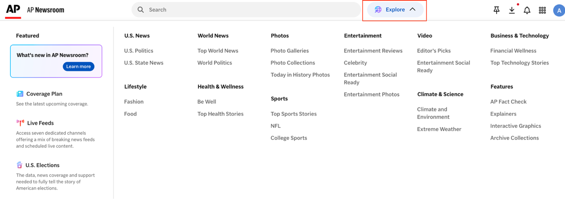Image resolution: width=565 pixels, height=207 pixels.
Task: Click the Featured heading
Action: 28,35
